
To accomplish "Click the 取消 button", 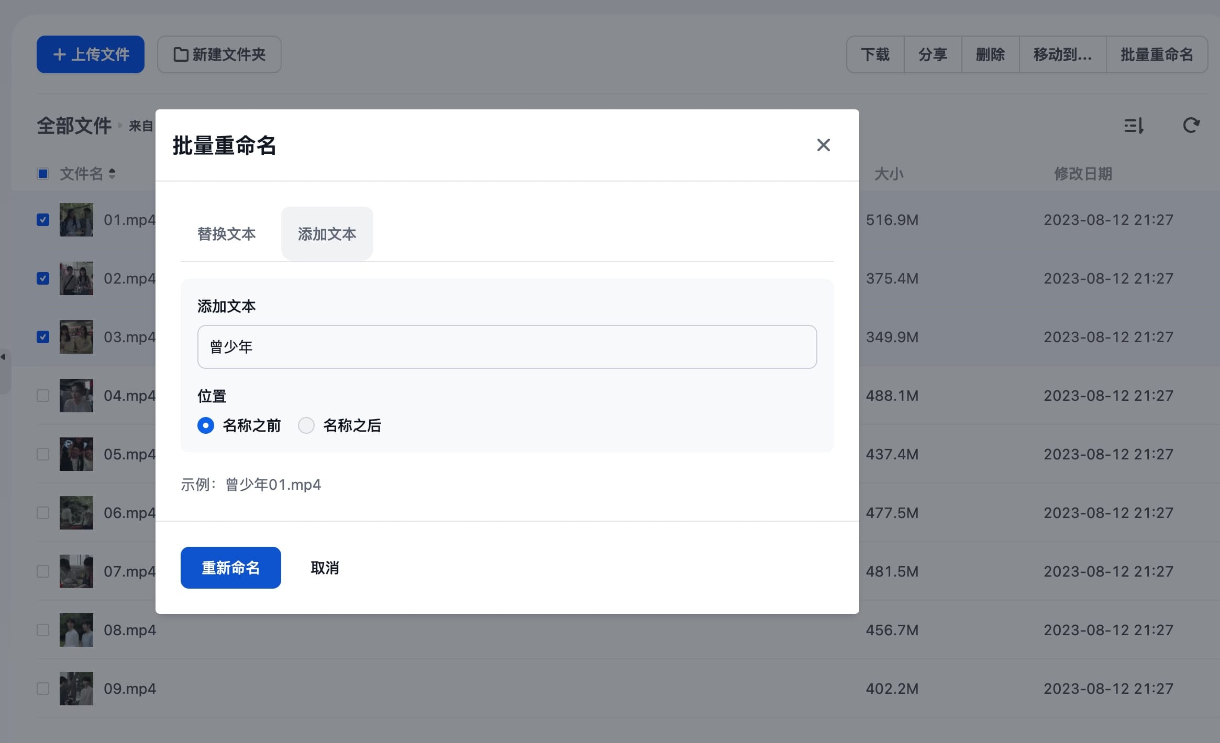I will 324,567.
